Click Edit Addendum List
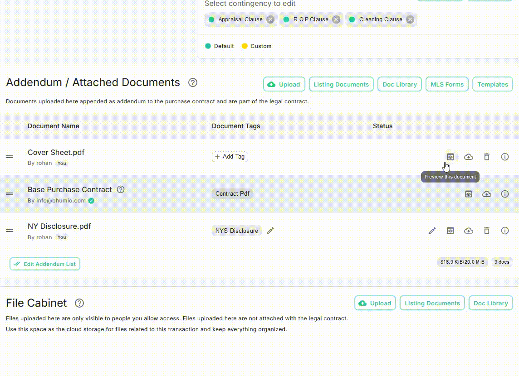519x376 pixels. (x=44, y=264)
